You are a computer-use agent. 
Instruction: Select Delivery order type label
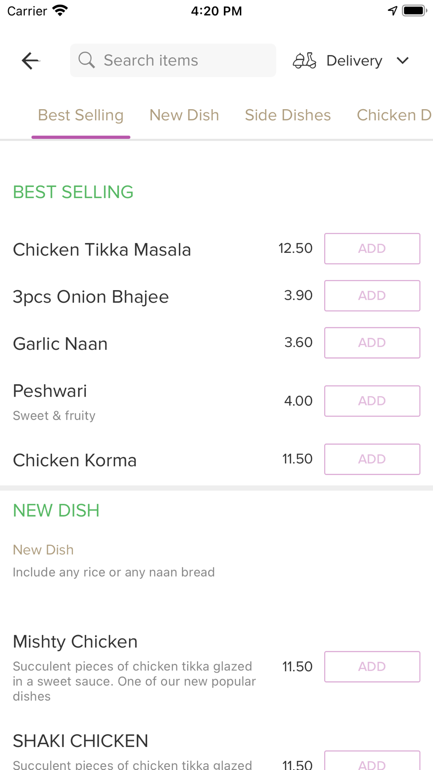[354, 61]
